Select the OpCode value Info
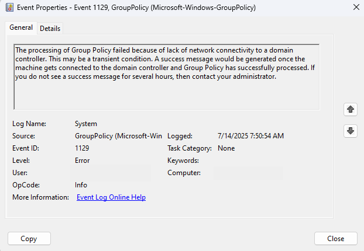 [81, 185]
